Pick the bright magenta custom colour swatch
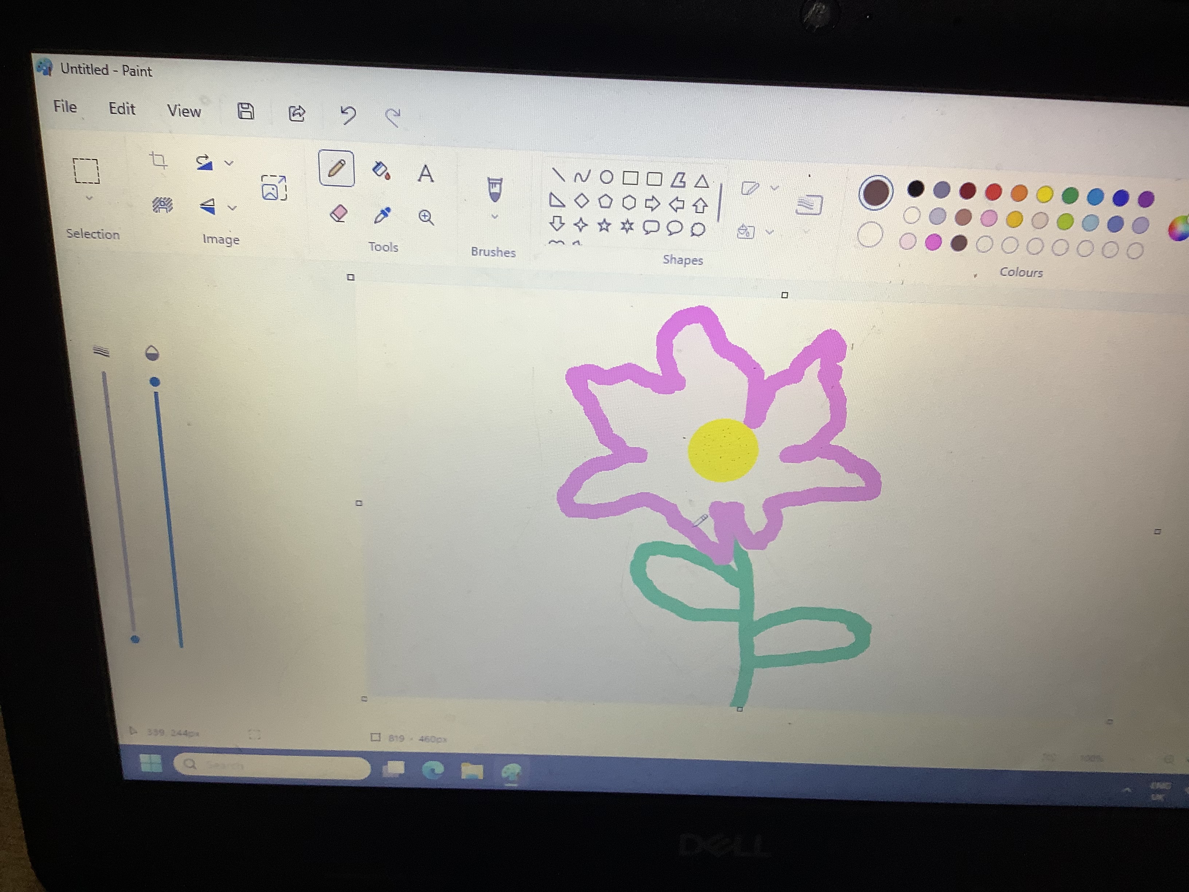 coord(933,242)
